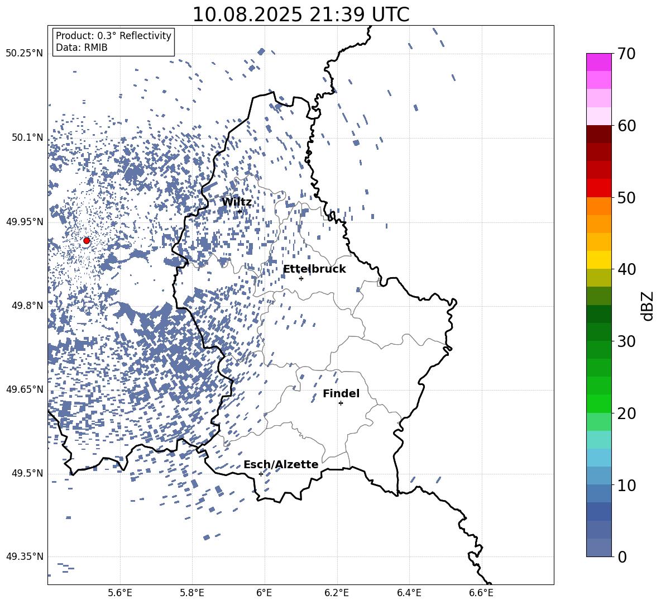661x604 pixels.
Task: Click the 30 value on the colorbar
Action: click(x=626, y=341)
